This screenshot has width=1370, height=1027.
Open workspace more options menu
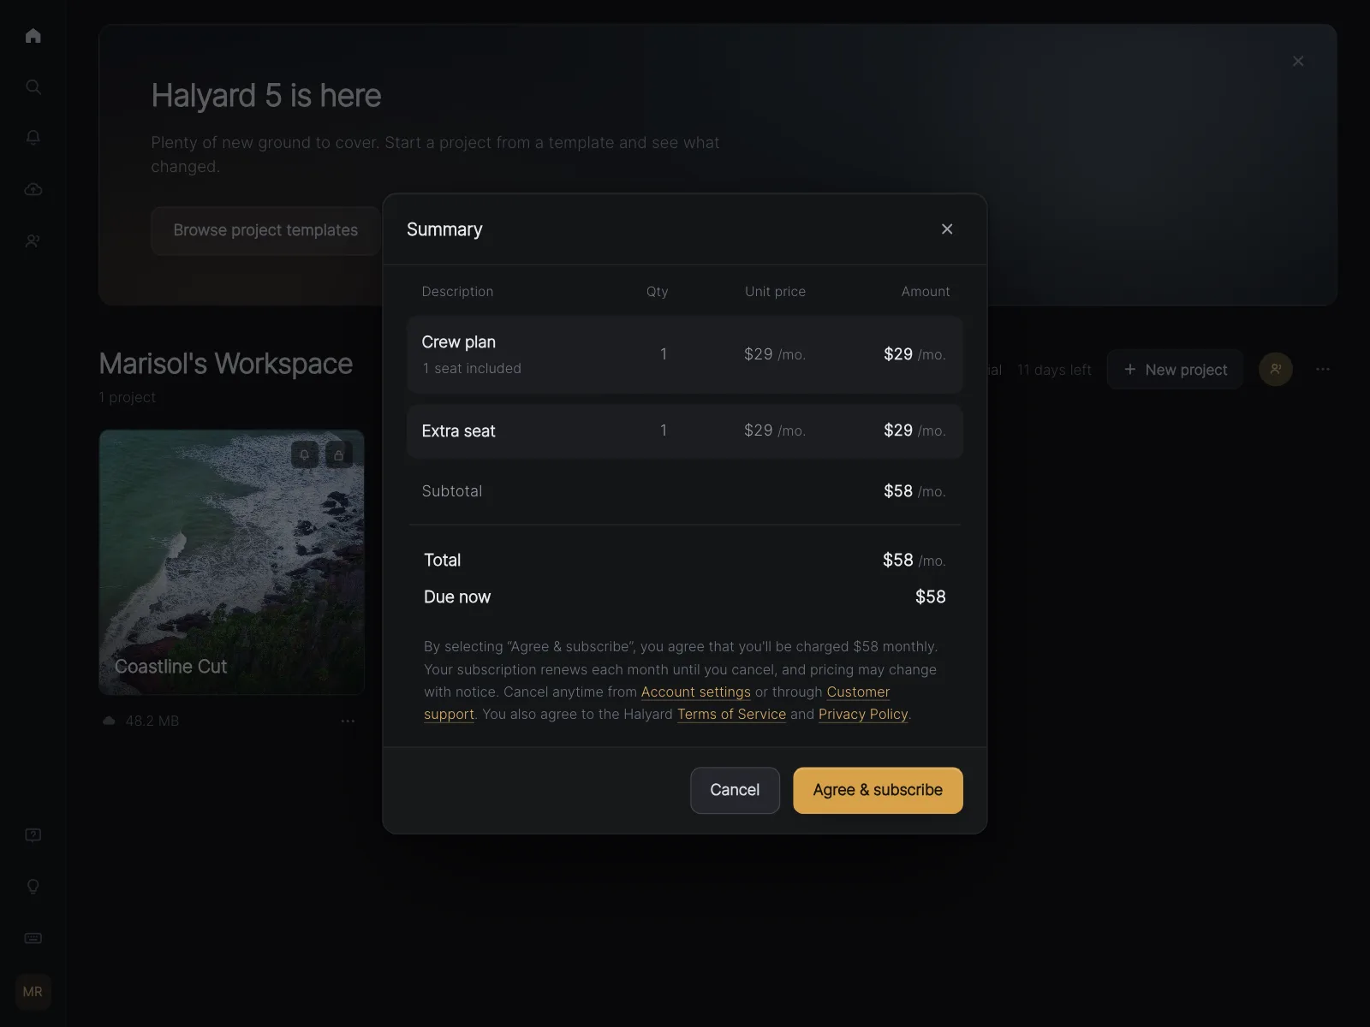point(1323,369)
